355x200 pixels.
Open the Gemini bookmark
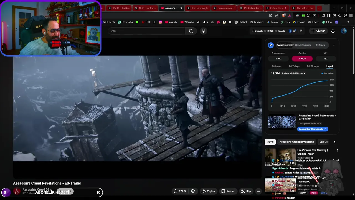point(272,22)
